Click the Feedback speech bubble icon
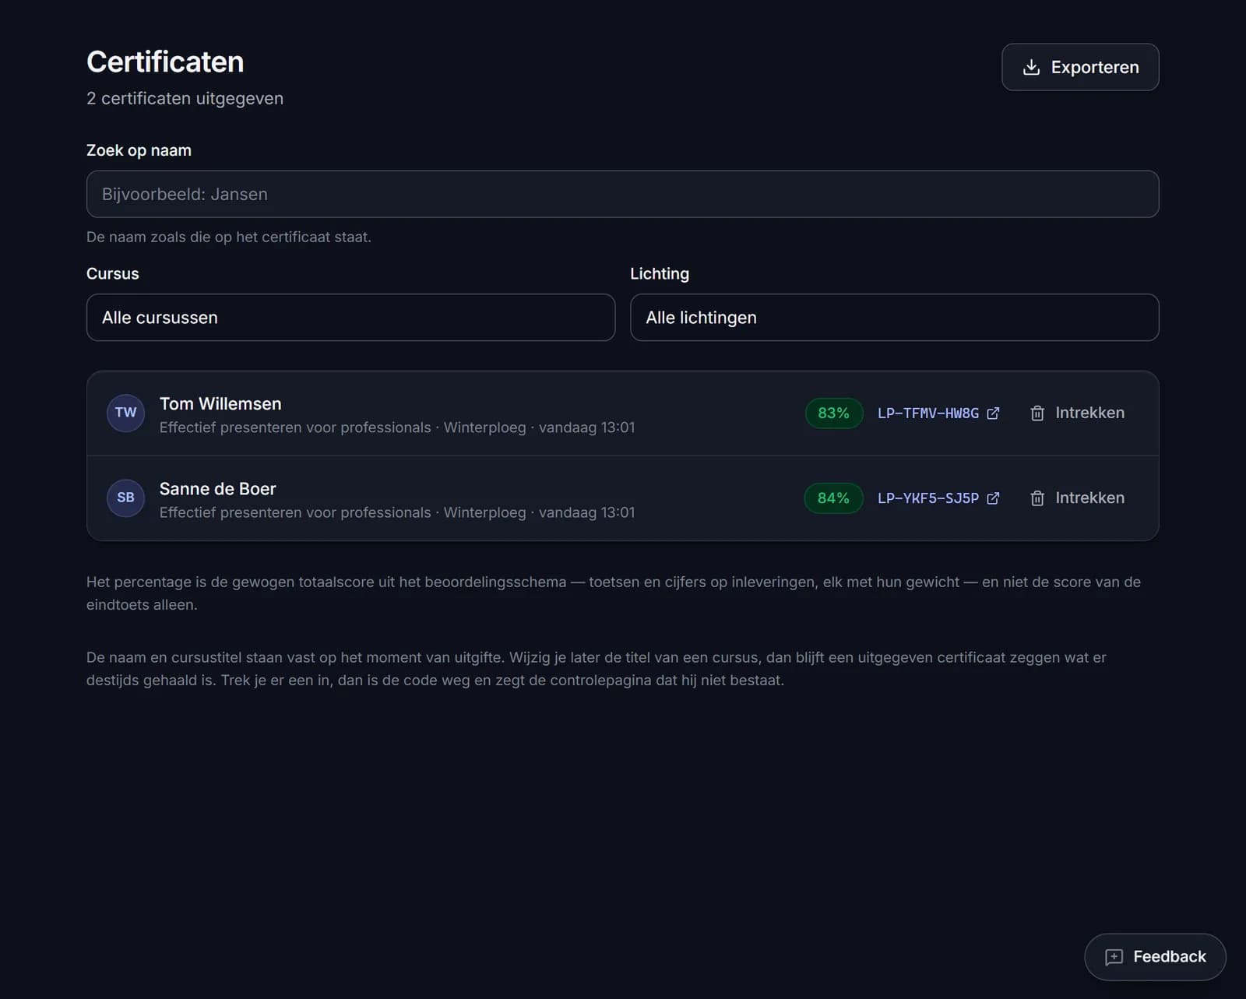This screenshot has width=1246, height=999. pos(1114,957)
